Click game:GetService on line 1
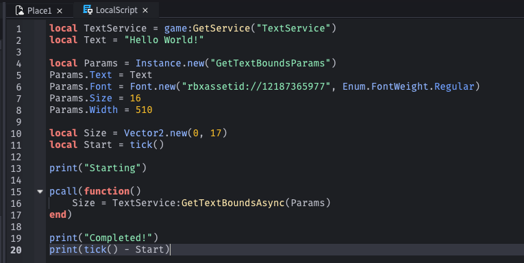The image size is (524, 263). (x=207, y=28)
